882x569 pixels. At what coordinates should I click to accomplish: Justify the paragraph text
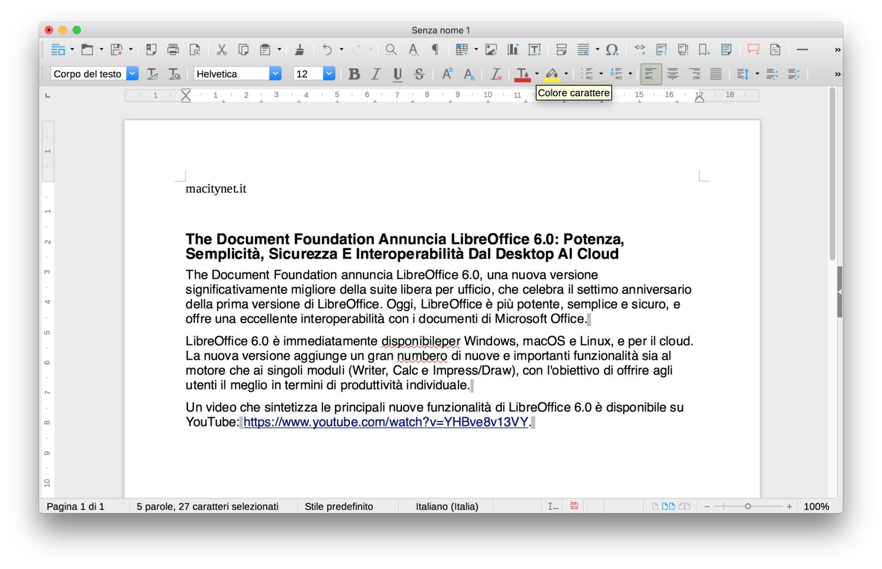click(716, 74)
